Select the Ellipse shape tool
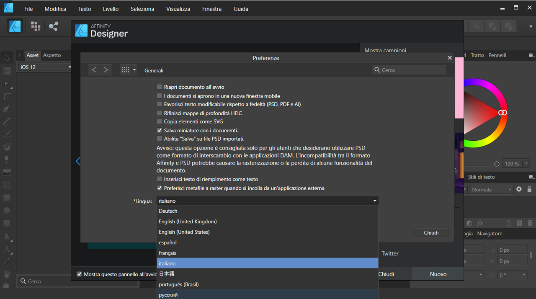 (7, 211)
